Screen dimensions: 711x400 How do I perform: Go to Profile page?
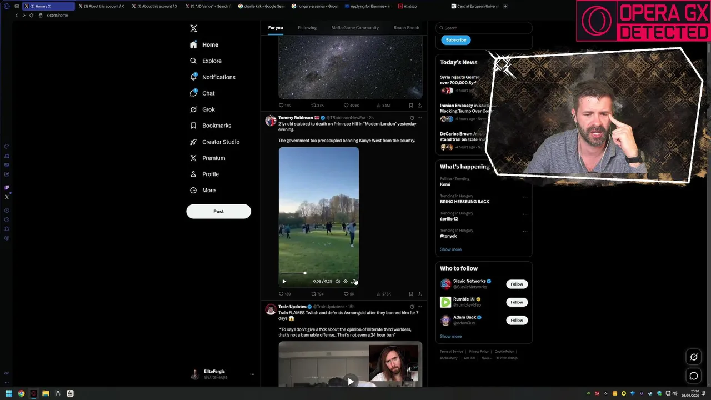[204, 174]
